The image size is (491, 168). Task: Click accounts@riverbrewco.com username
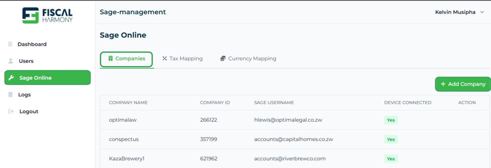[290, 158]
